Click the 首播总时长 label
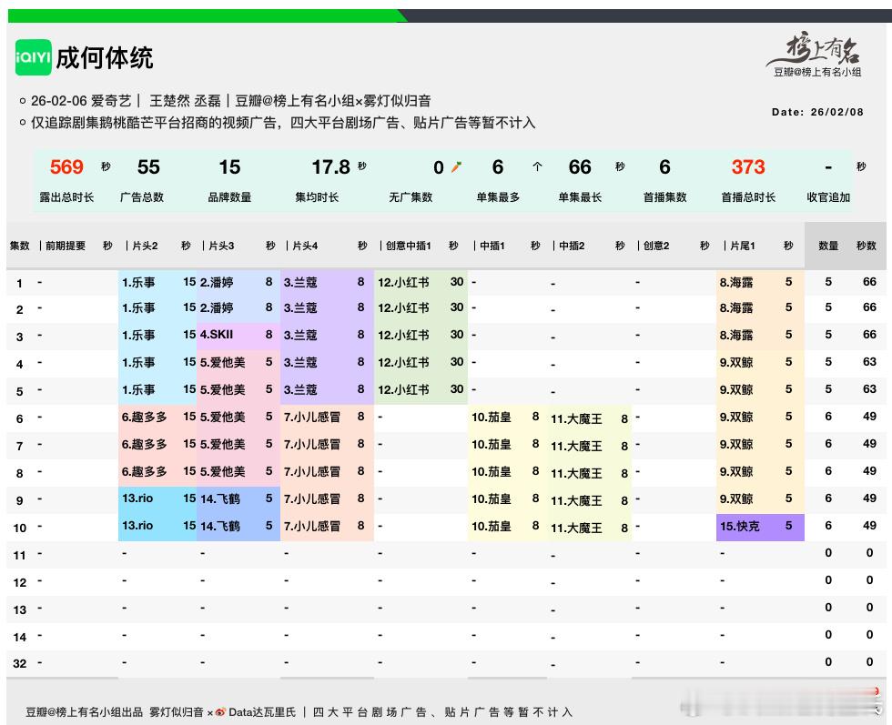The width and height of the screenshot is (892, 725). point(748,197)
